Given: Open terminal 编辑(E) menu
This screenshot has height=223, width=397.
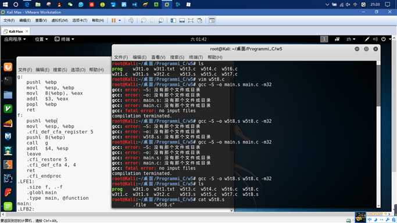Looking at the screenshot, I should click(x=140, y=57).
